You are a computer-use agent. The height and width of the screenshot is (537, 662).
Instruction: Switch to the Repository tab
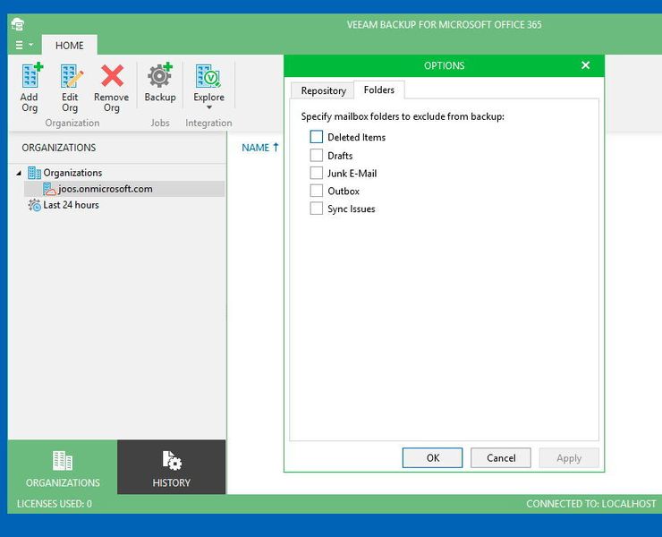pos(324,90)
